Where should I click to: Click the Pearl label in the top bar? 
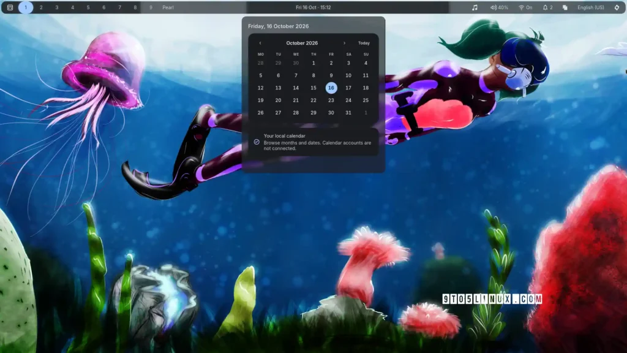pos(168,7)
